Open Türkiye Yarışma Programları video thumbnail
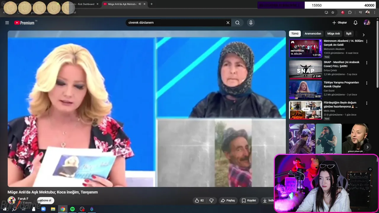Screen dimensions: 379x213 coord(305,90)
